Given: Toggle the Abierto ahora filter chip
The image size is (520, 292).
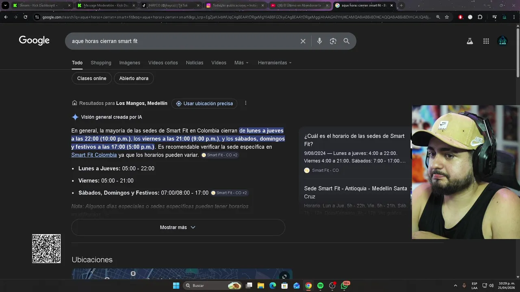Looking at the screenshot, I should 134,78.
